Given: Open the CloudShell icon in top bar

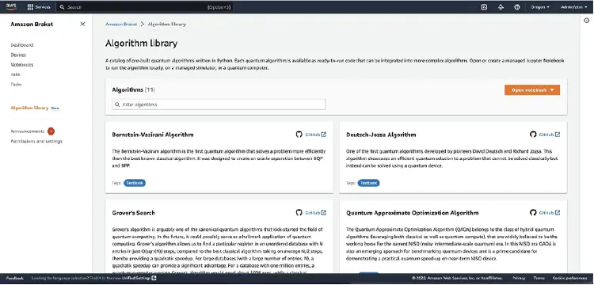Looking at the screenshot, I should click(484, 7).
